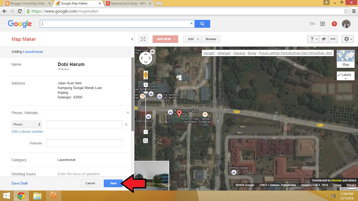
Task: Click the zoom in plus icon on the map
Action: pos(145,85)
